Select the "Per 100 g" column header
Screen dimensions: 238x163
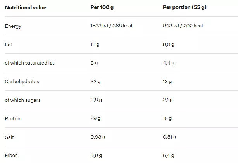[x=101, y=7]
